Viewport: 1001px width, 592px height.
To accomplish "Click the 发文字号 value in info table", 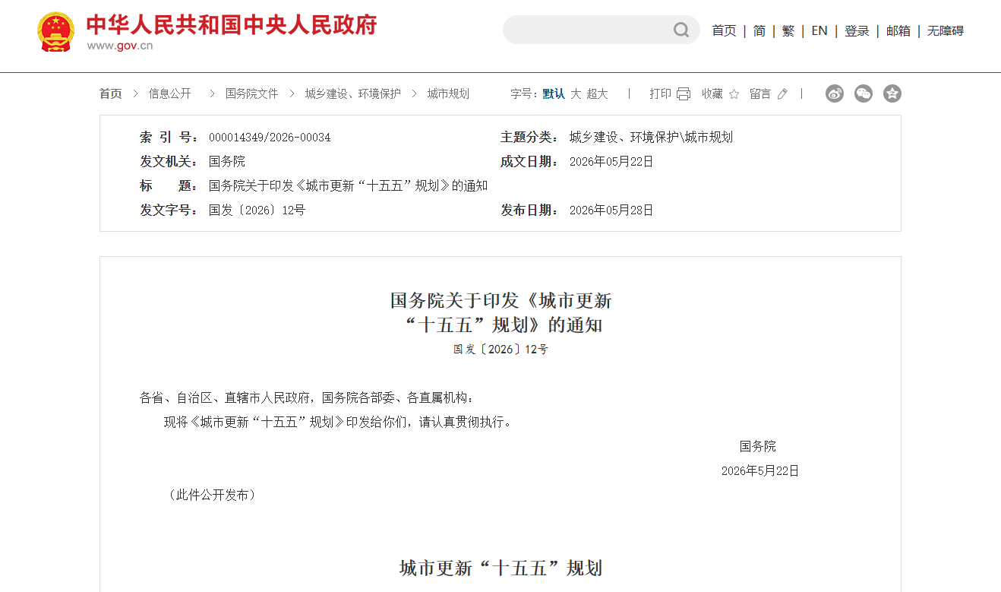I will pos(257,211).
